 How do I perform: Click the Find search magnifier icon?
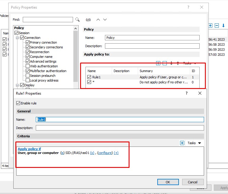77,20
